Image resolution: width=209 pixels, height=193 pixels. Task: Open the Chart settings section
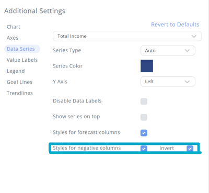pos(14,27)
